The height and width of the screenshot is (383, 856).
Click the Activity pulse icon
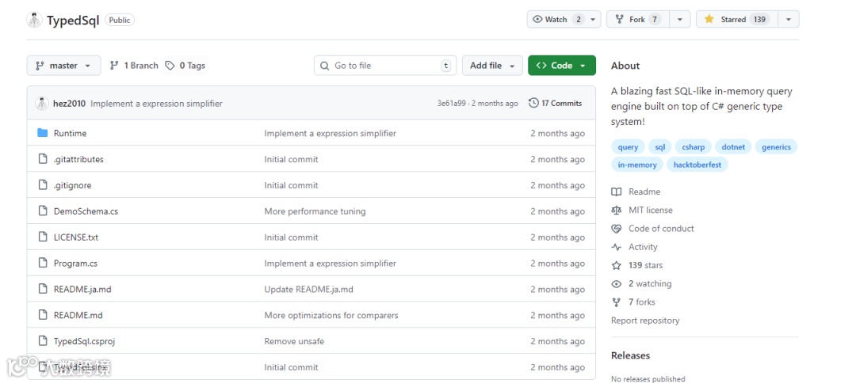pos(617,247)
